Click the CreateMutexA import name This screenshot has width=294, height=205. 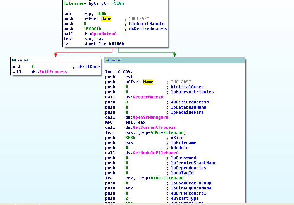(x=148, y=97)
